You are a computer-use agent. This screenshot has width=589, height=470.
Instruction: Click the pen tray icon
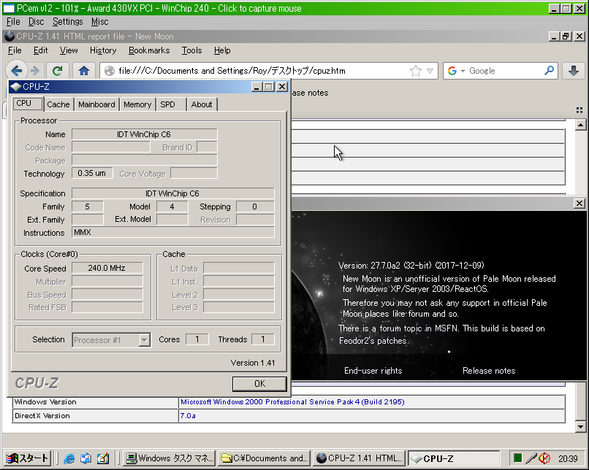(x=531, y=458)
